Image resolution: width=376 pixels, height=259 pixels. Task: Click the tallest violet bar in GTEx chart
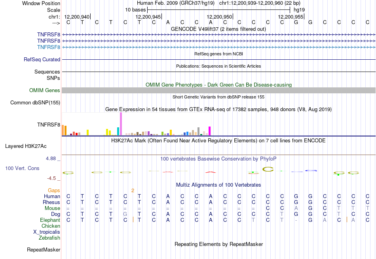[121, 124]
